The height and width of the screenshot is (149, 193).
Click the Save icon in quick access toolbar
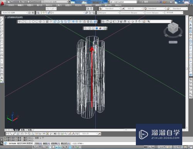click(x=16, y=2)
